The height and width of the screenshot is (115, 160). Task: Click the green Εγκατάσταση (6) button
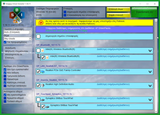144,12
